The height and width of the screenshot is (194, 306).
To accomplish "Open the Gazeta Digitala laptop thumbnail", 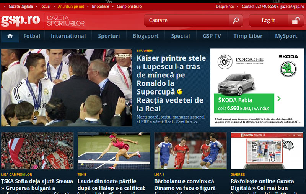I will coord(267,151).
